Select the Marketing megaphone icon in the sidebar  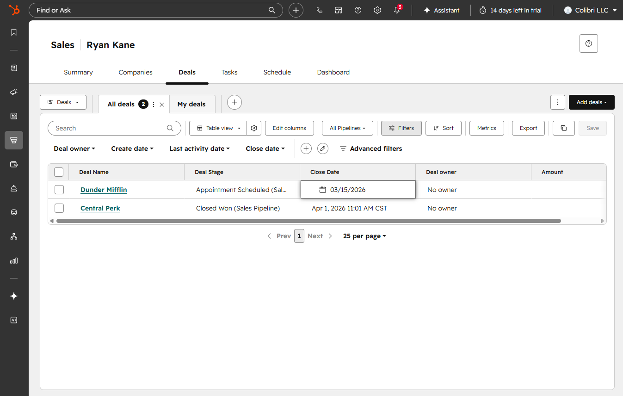point(13,92)
